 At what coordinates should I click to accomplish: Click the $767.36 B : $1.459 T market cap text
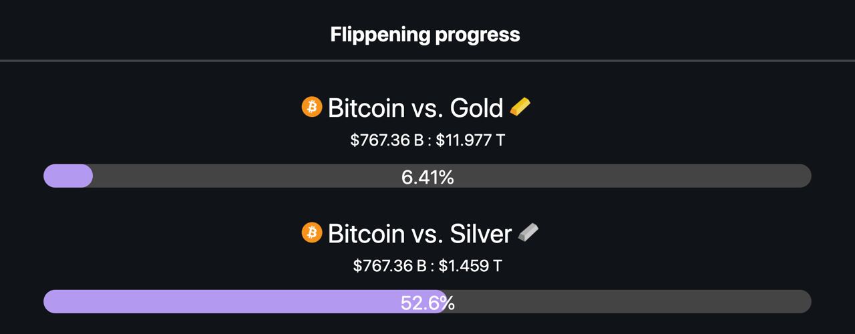(427, 266)
